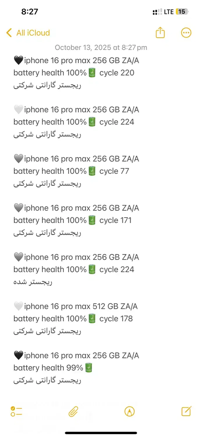The height and width of the screenshot is (438, 202).
Task: Tap the battery indicator in the status bar
Action: pyautogui.click(x=182, y=12)
